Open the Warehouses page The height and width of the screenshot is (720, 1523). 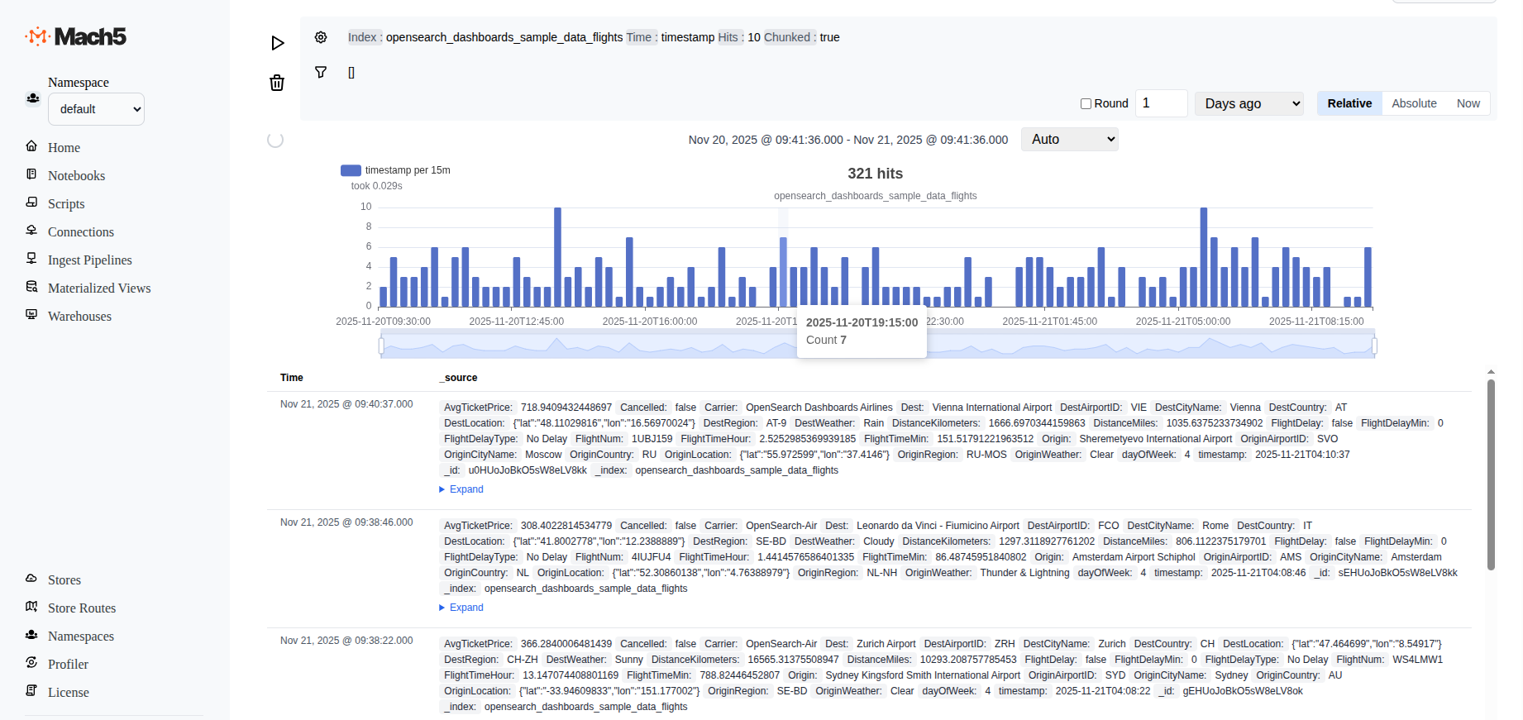[79, 316]
